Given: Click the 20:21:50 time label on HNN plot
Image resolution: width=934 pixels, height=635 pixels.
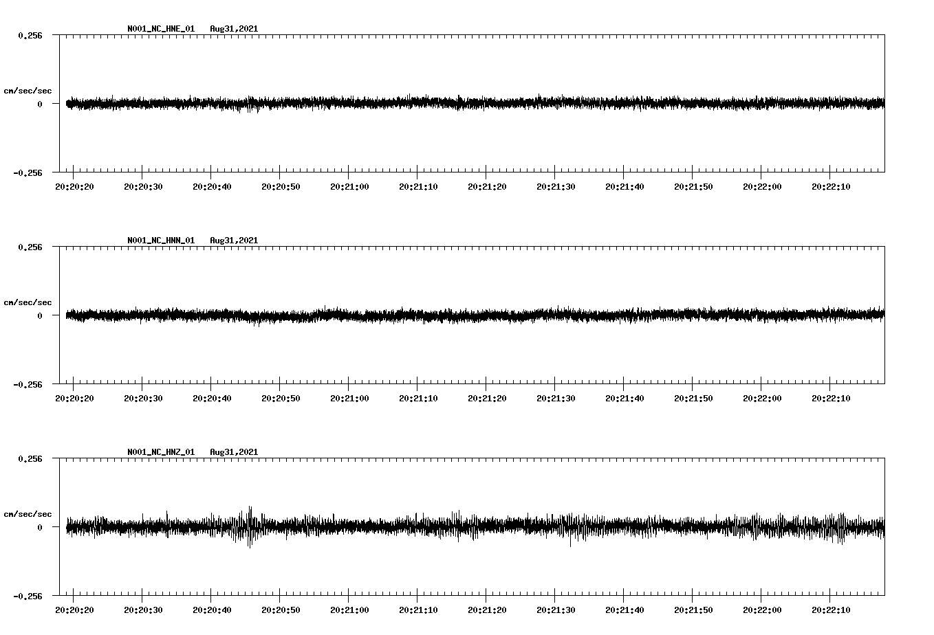Looking at the screenshot, I should (693, 399).
